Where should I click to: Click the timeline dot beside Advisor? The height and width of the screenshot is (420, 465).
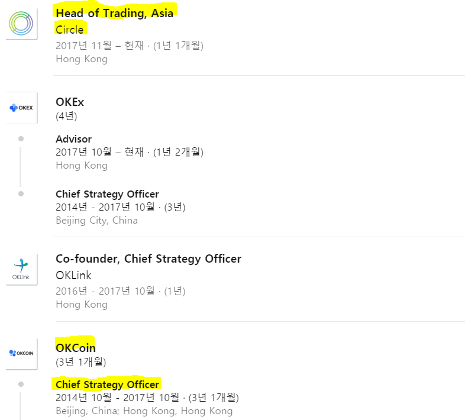pos(21,139)
